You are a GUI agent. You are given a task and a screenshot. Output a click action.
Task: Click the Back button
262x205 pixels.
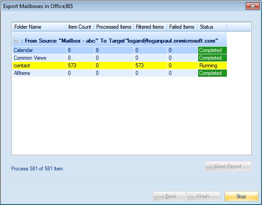169,196
